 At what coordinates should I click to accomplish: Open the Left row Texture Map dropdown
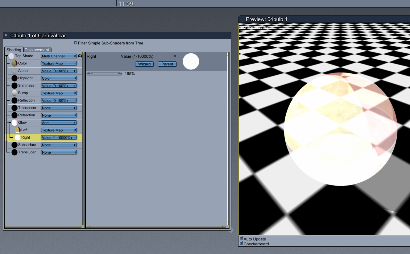pos(59,130)
